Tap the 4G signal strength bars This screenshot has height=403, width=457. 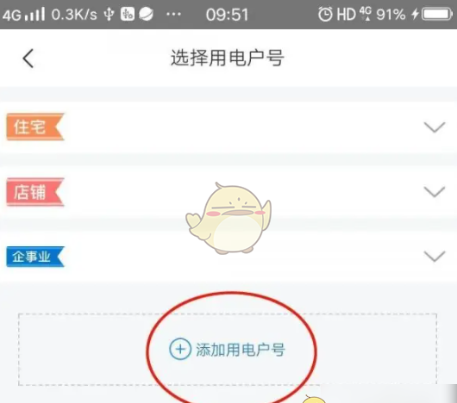[x=34, y=15]
